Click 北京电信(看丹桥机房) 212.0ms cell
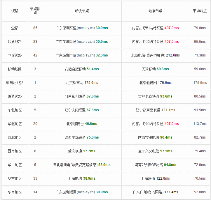Viewport: 211px width, 200px height. [155, 55]
